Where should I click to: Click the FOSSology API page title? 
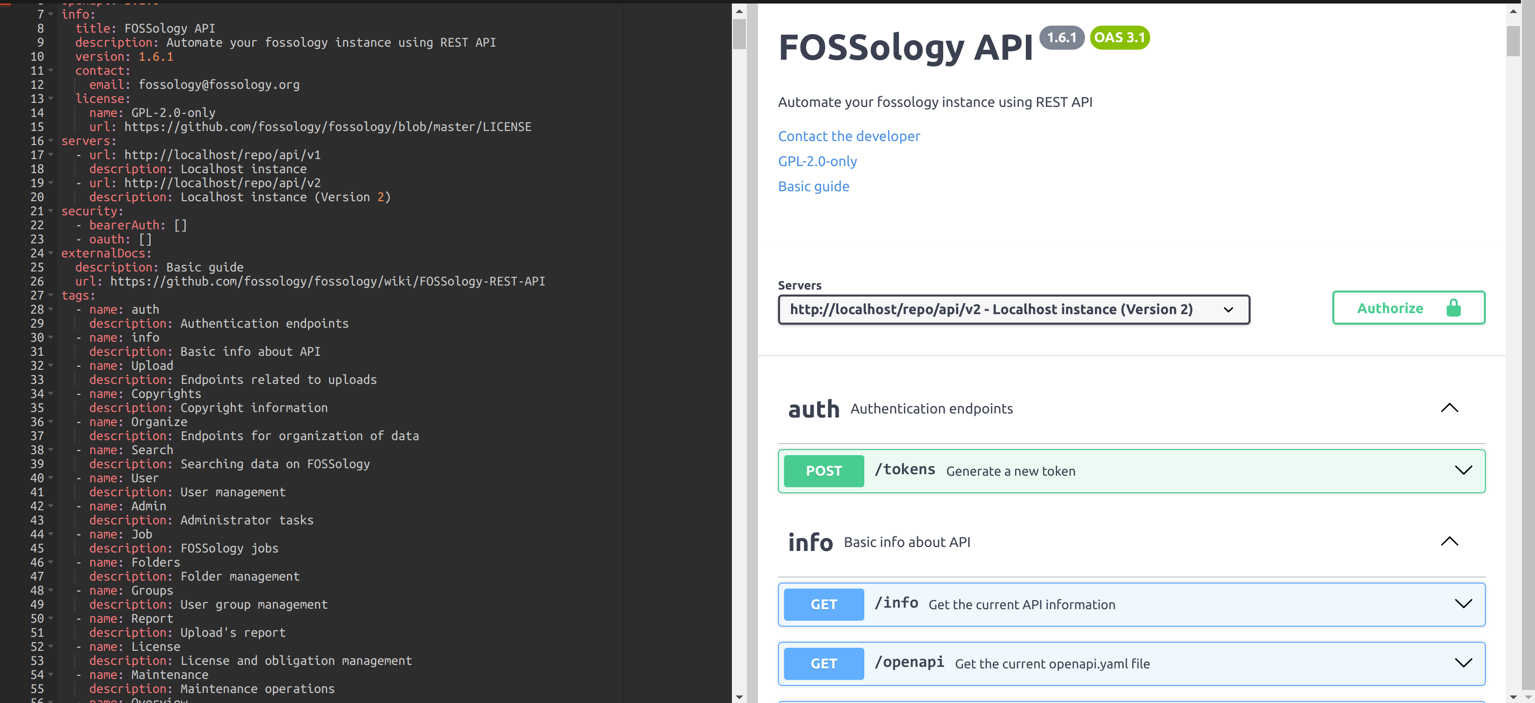pos(906,47)
